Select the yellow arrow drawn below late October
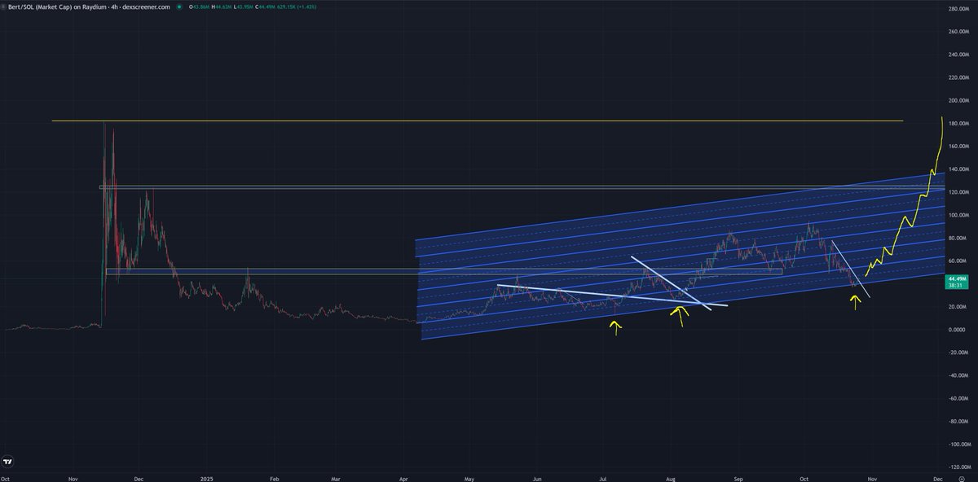Viewport: 978px width, 482px height. click(855, 302)
